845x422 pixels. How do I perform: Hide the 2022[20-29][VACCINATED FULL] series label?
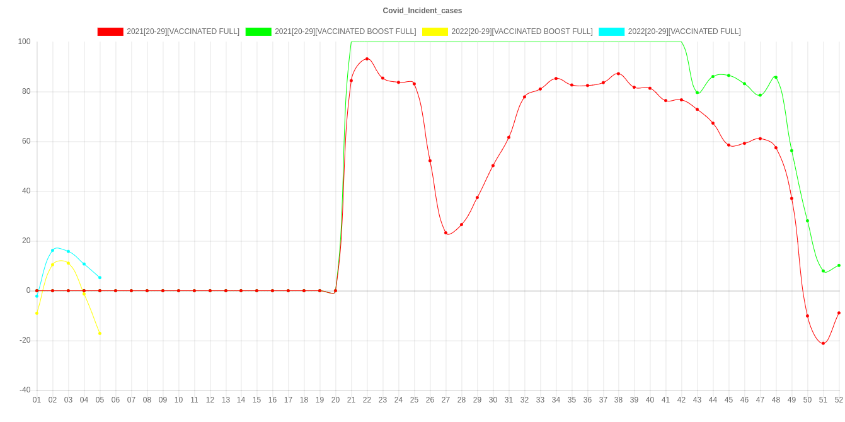pyautogui.click(x=684, y=31)
